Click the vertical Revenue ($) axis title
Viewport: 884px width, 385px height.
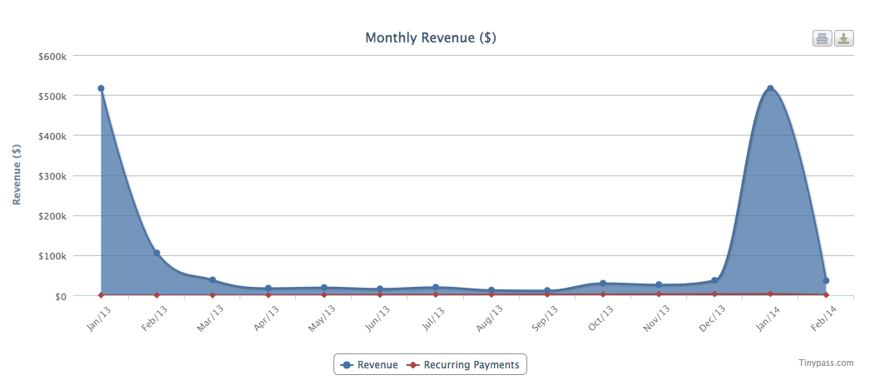pos(17,175)
